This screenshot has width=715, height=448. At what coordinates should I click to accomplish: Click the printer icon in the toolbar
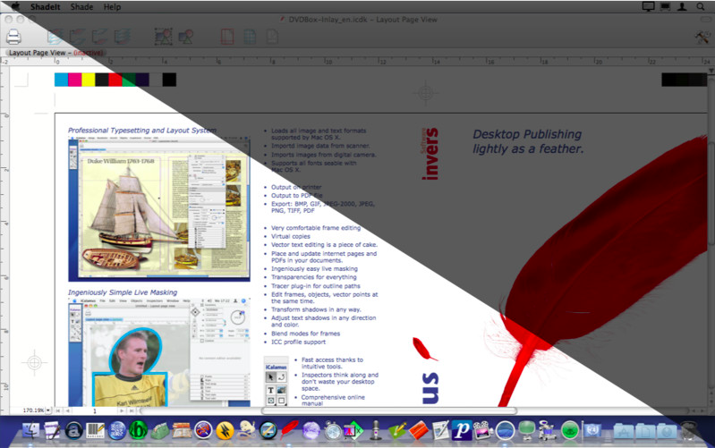point(14,37)
